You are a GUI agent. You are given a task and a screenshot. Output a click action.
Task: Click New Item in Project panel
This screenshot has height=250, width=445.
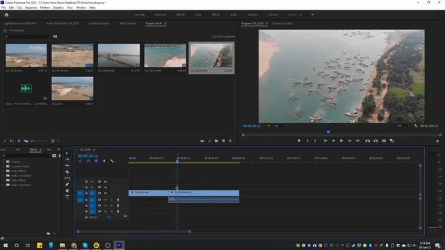(223, 141)
